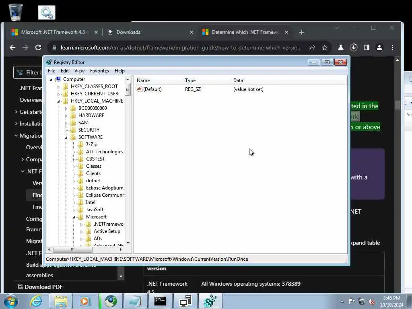Select the dotnet key folder
The height and width of the screenshot is (309, 412).
pyautogui.click(x=93, y=181)
